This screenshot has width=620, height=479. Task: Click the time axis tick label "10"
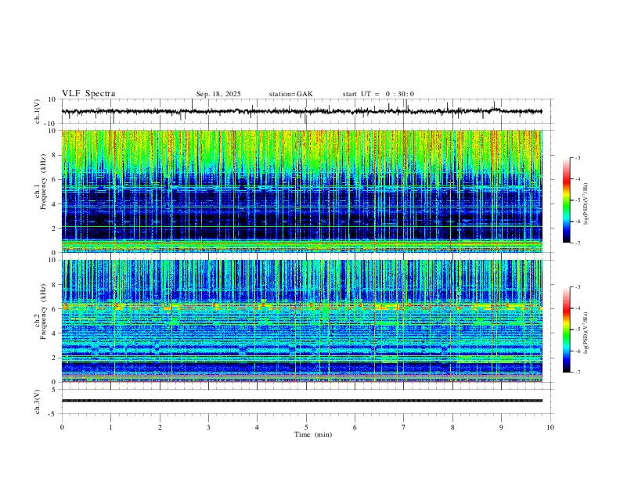pos(550,427)
